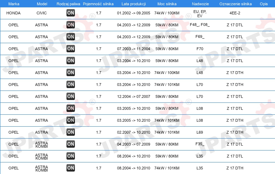Click the Model column header

tap(42, 4)
